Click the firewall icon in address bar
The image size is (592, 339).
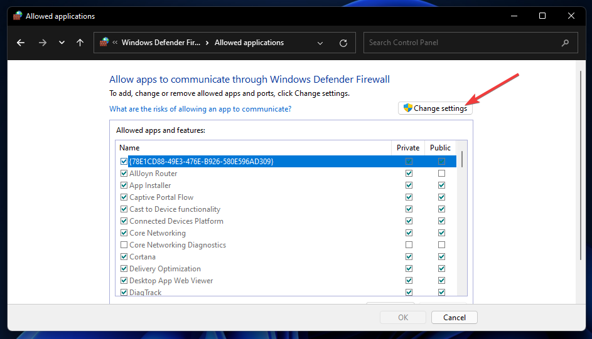tap(104, 42)
